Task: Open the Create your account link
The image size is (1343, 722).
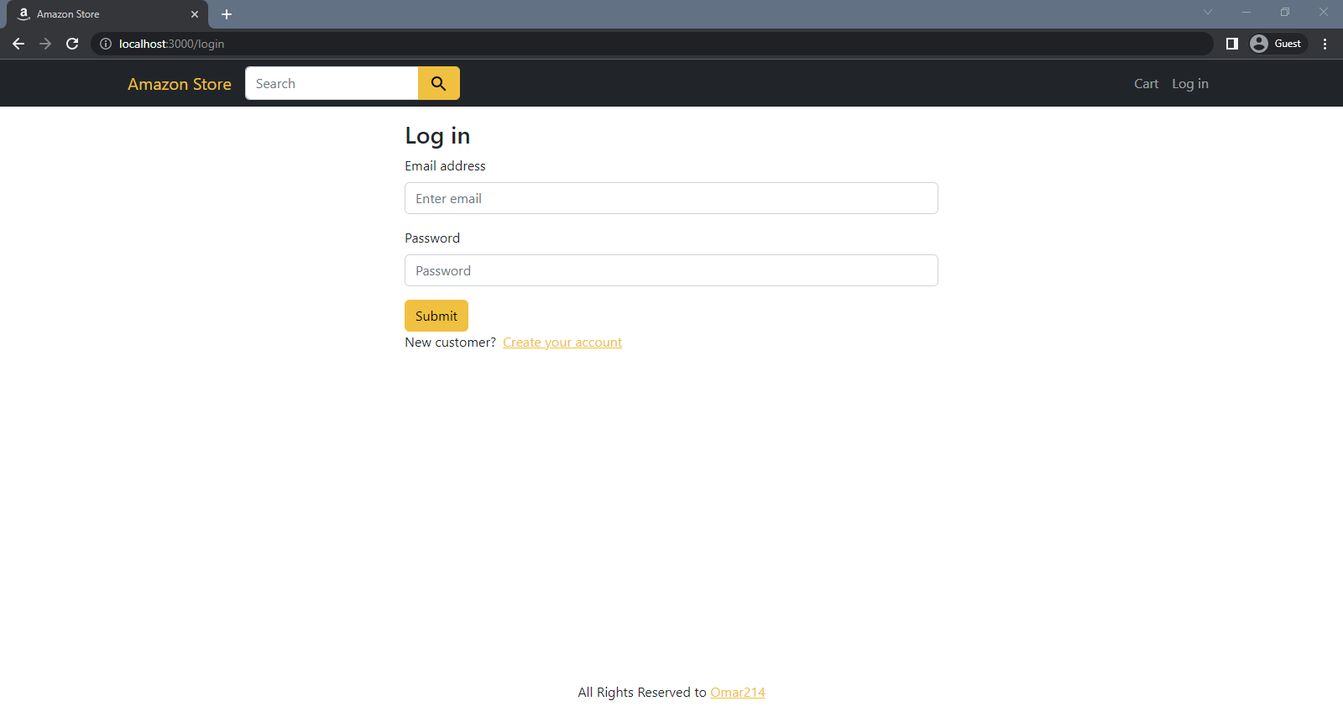Action: tap(562, 343)
